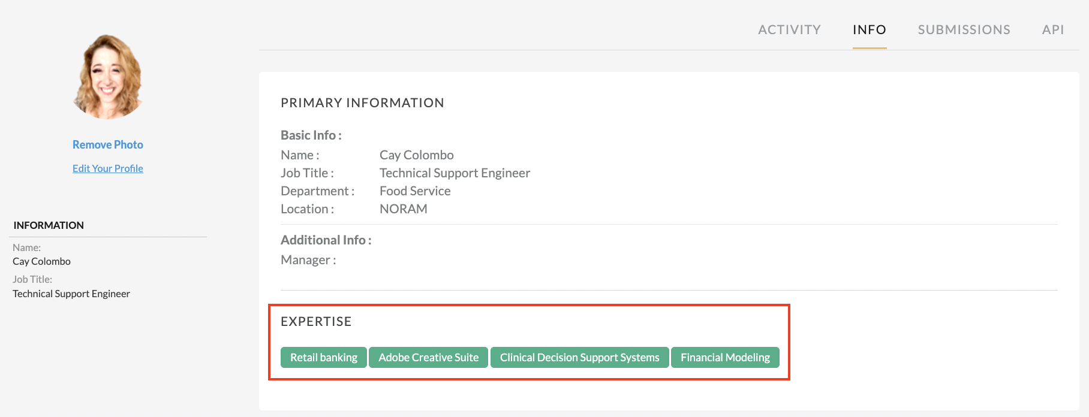
Task: Click the Basic Info label
Action: [x=311, y=135]
